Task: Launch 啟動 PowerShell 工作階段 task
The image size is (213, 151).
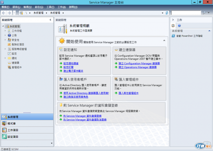Action: click(x=189, y=36)
